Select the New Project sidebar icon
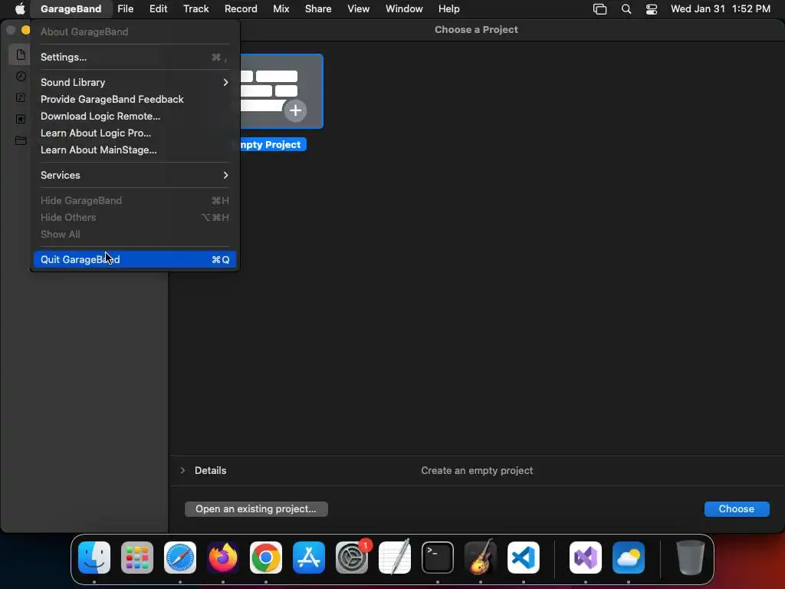 pos(21,54)
